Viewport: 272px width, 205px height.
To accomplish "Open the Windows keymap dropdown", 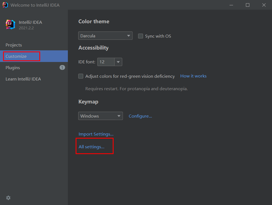I will click(x=101, y=116).
